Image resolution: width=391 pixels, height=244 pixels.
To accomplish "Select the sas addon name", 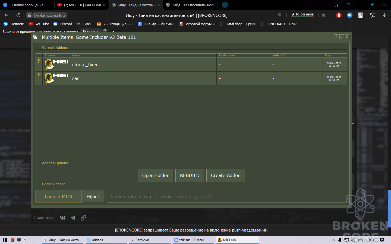I will coord(76,79).
